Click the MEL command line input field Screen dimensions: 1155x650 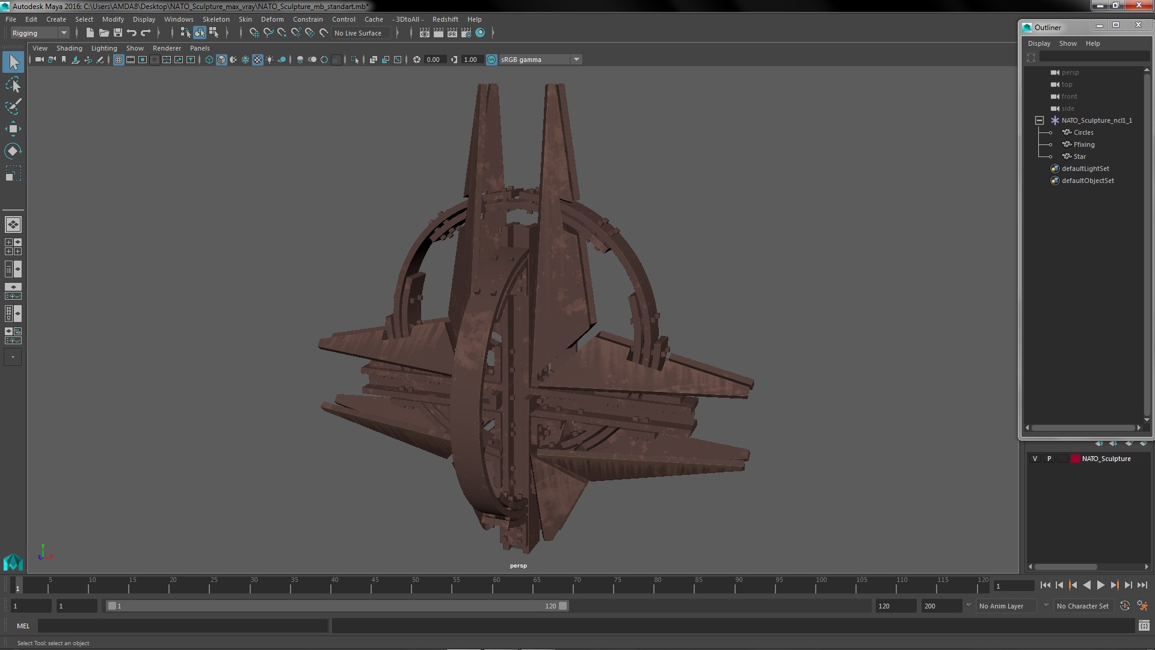(x=183, y=626)
